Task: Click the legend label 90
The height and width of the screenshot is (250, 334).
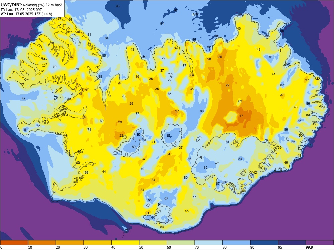Action: tap(252, 247)
